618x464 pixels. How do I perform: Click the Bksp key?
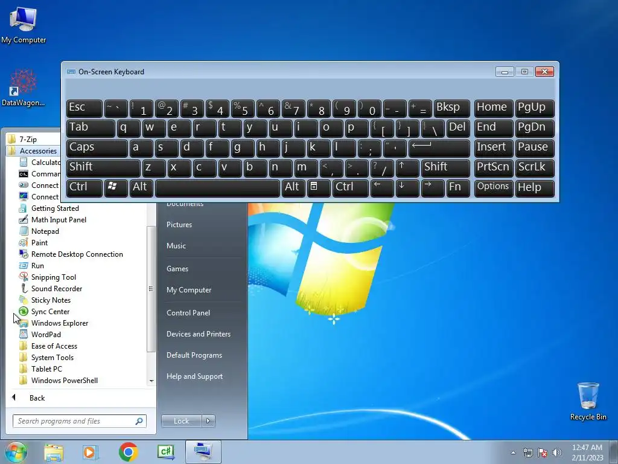point(451,108)
